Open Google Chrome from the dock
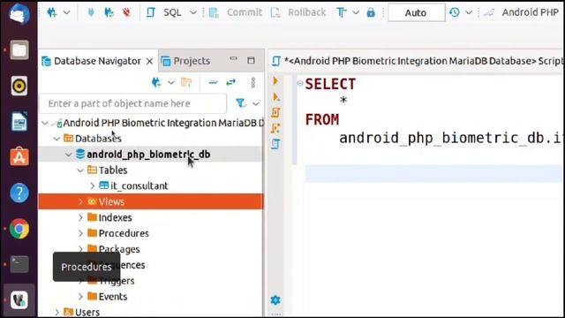 pos(19,229)
